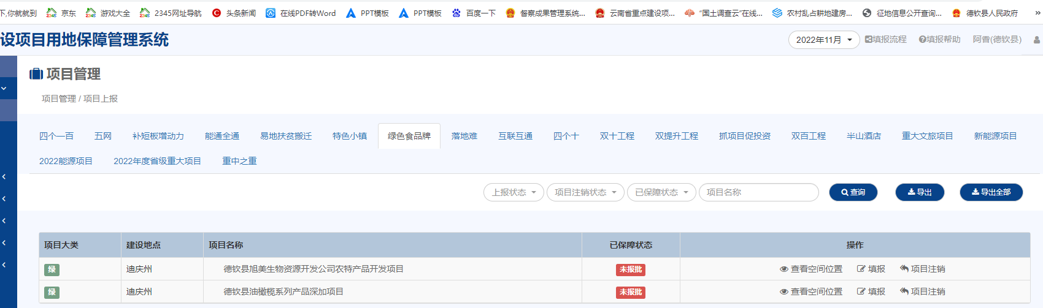Click the 未报批 status badge for 油橄榄 project
This screenshot has height=308, width=1043.
630,292
